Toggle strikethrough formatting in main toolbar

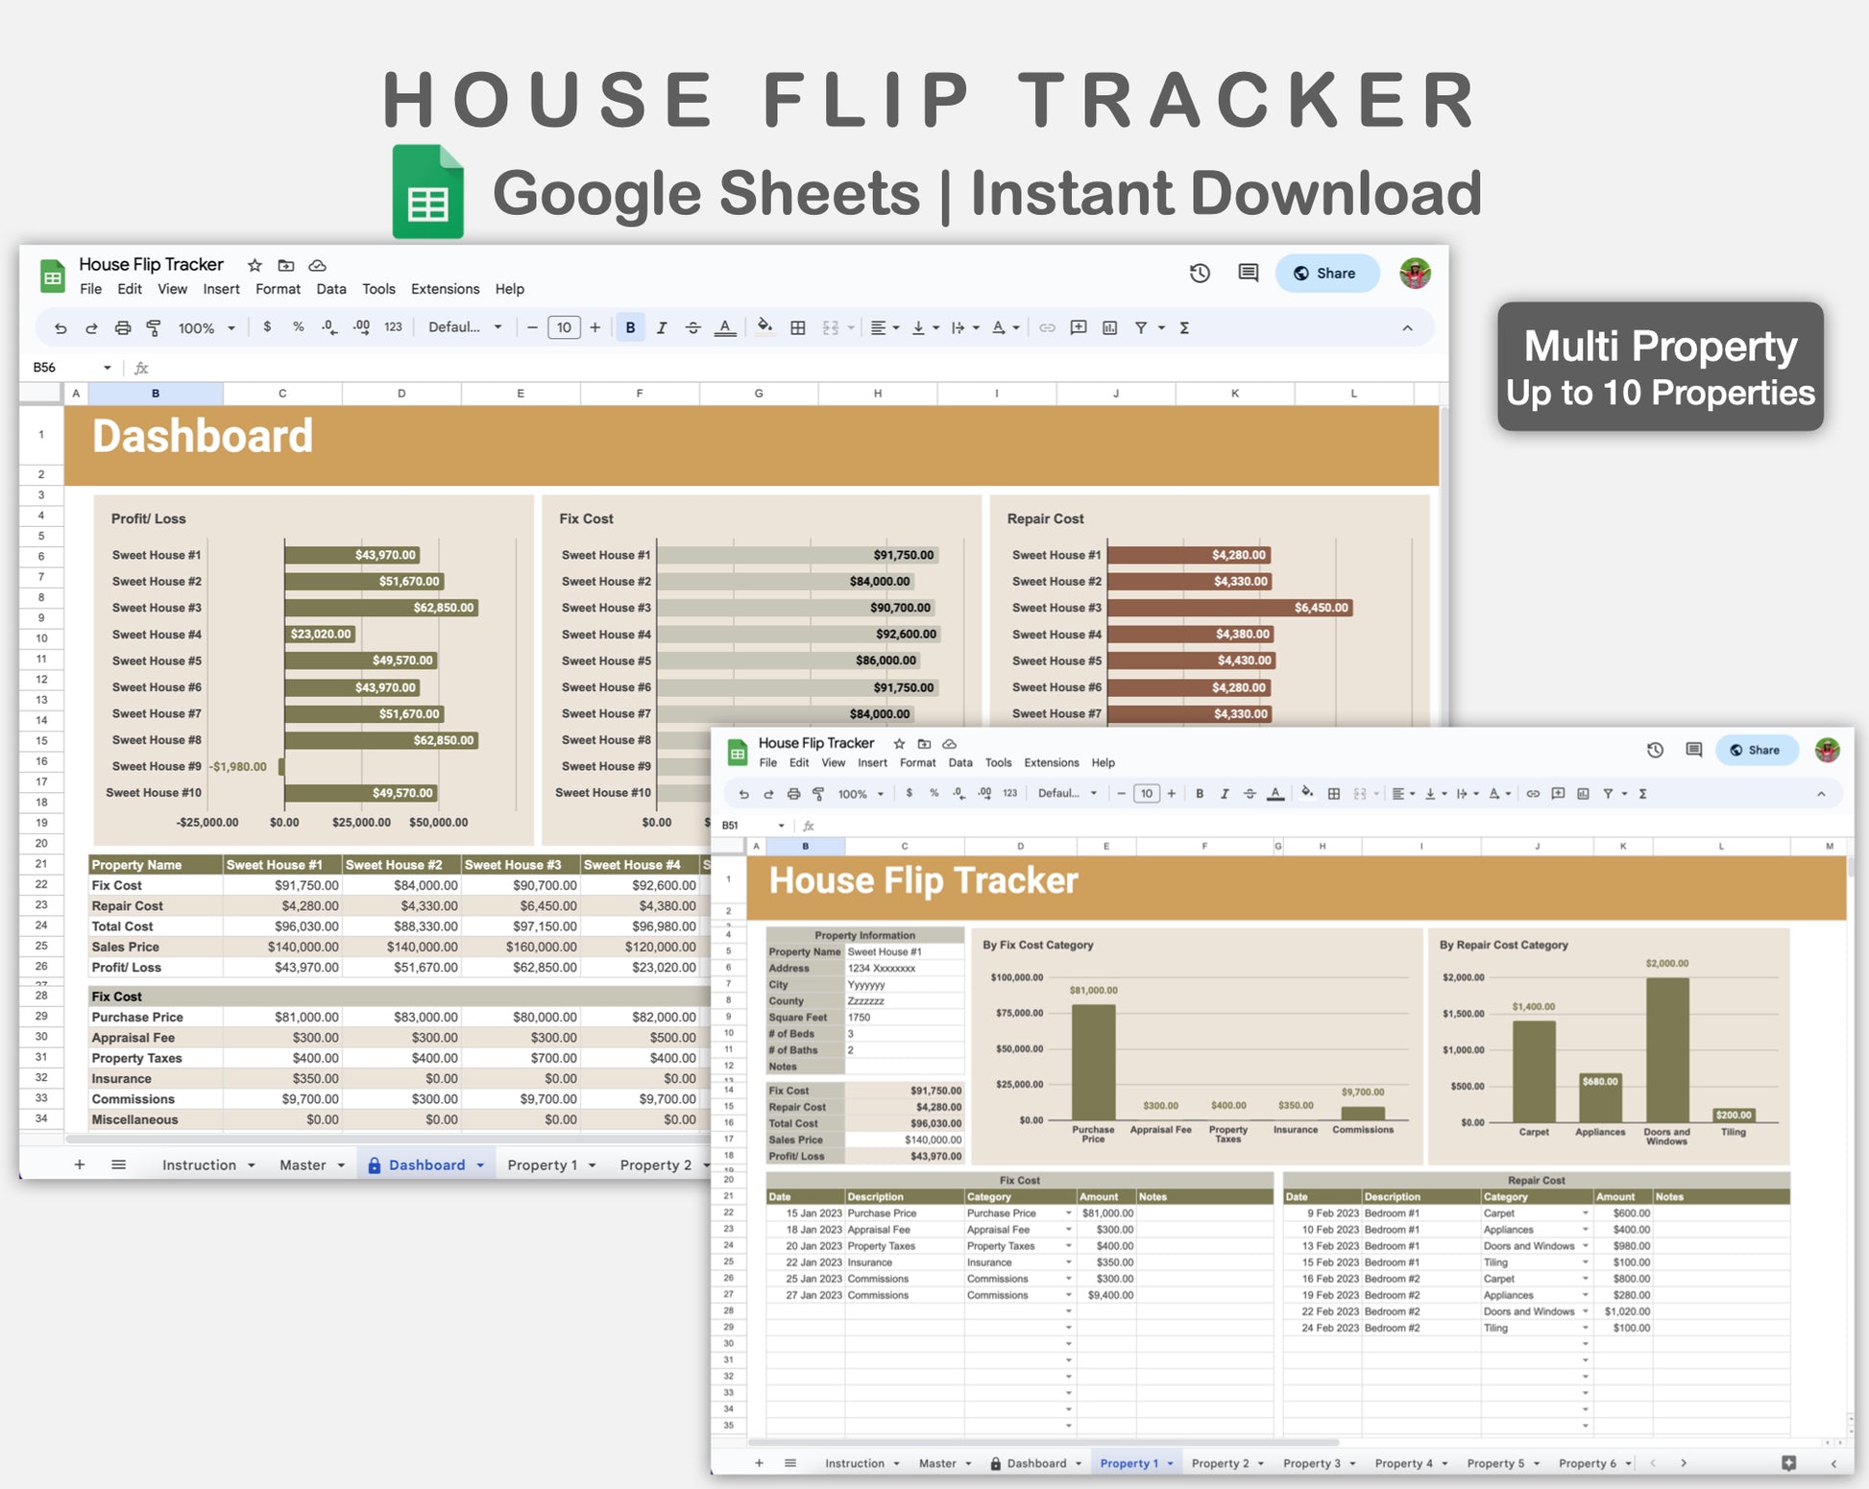(x=692, y=328)
